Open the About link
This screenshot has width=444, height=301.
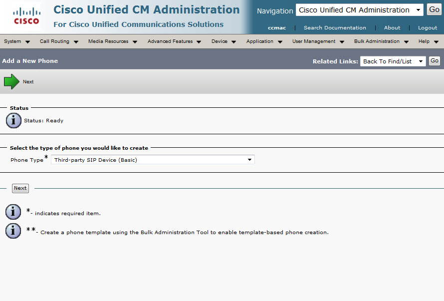point(392,28)
